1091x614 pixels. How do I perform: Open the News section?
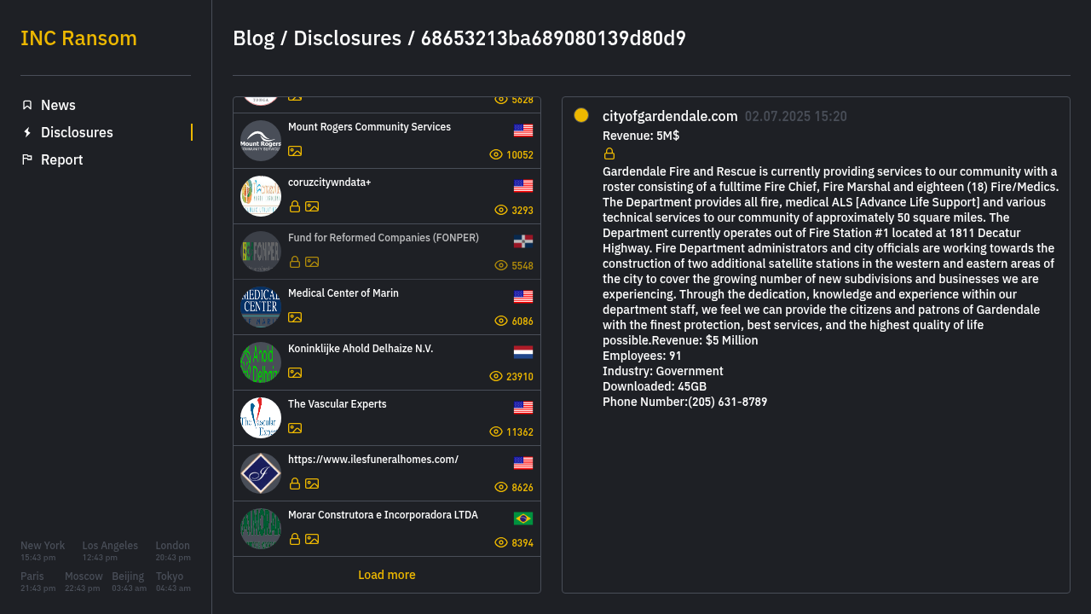click(x=58, y=105)
